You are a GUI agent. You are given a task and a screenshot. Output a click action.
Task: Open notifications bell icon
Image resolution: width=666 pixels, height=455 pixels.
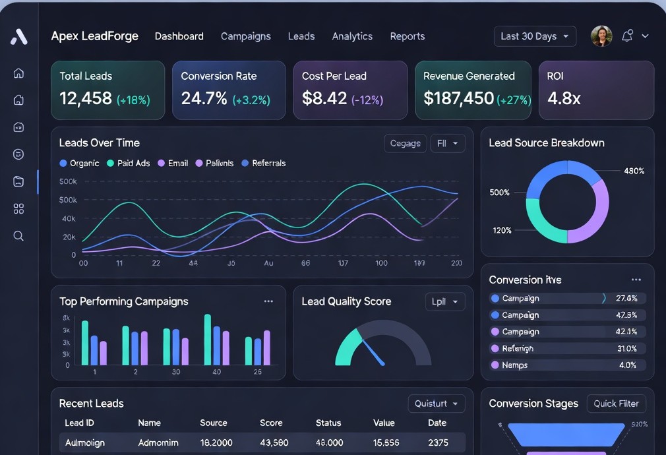[627, 36]
